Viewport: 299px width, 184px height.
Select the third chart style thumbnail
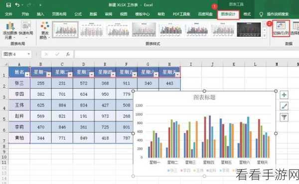point(118,30)
